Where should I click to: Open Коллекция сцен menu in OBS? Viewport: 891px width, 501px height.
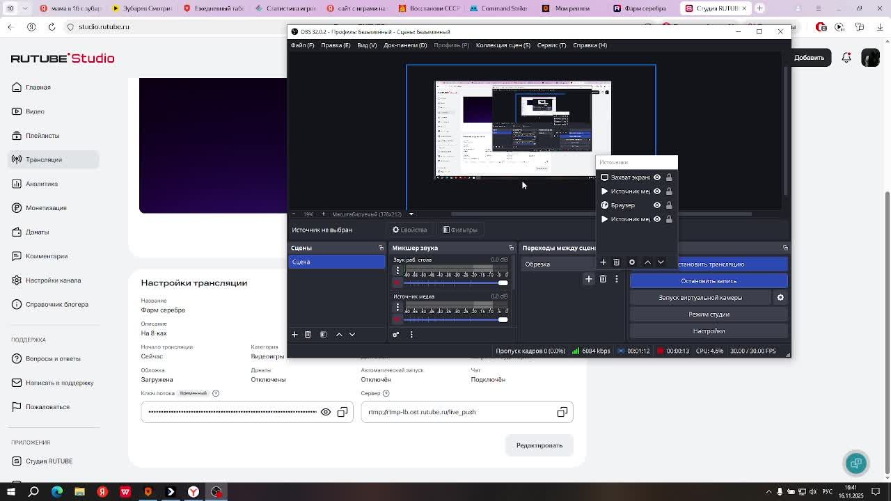[503, 45]
